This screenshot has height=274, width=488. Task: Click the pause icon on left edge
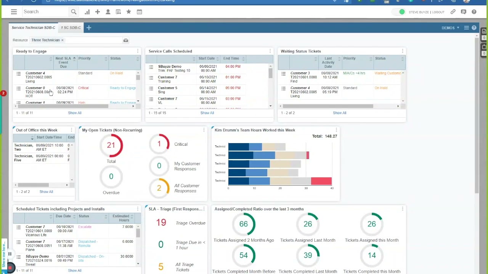click(10, 254)
